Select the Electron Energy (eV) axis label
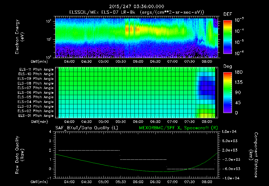 click(x=19, y=37)
